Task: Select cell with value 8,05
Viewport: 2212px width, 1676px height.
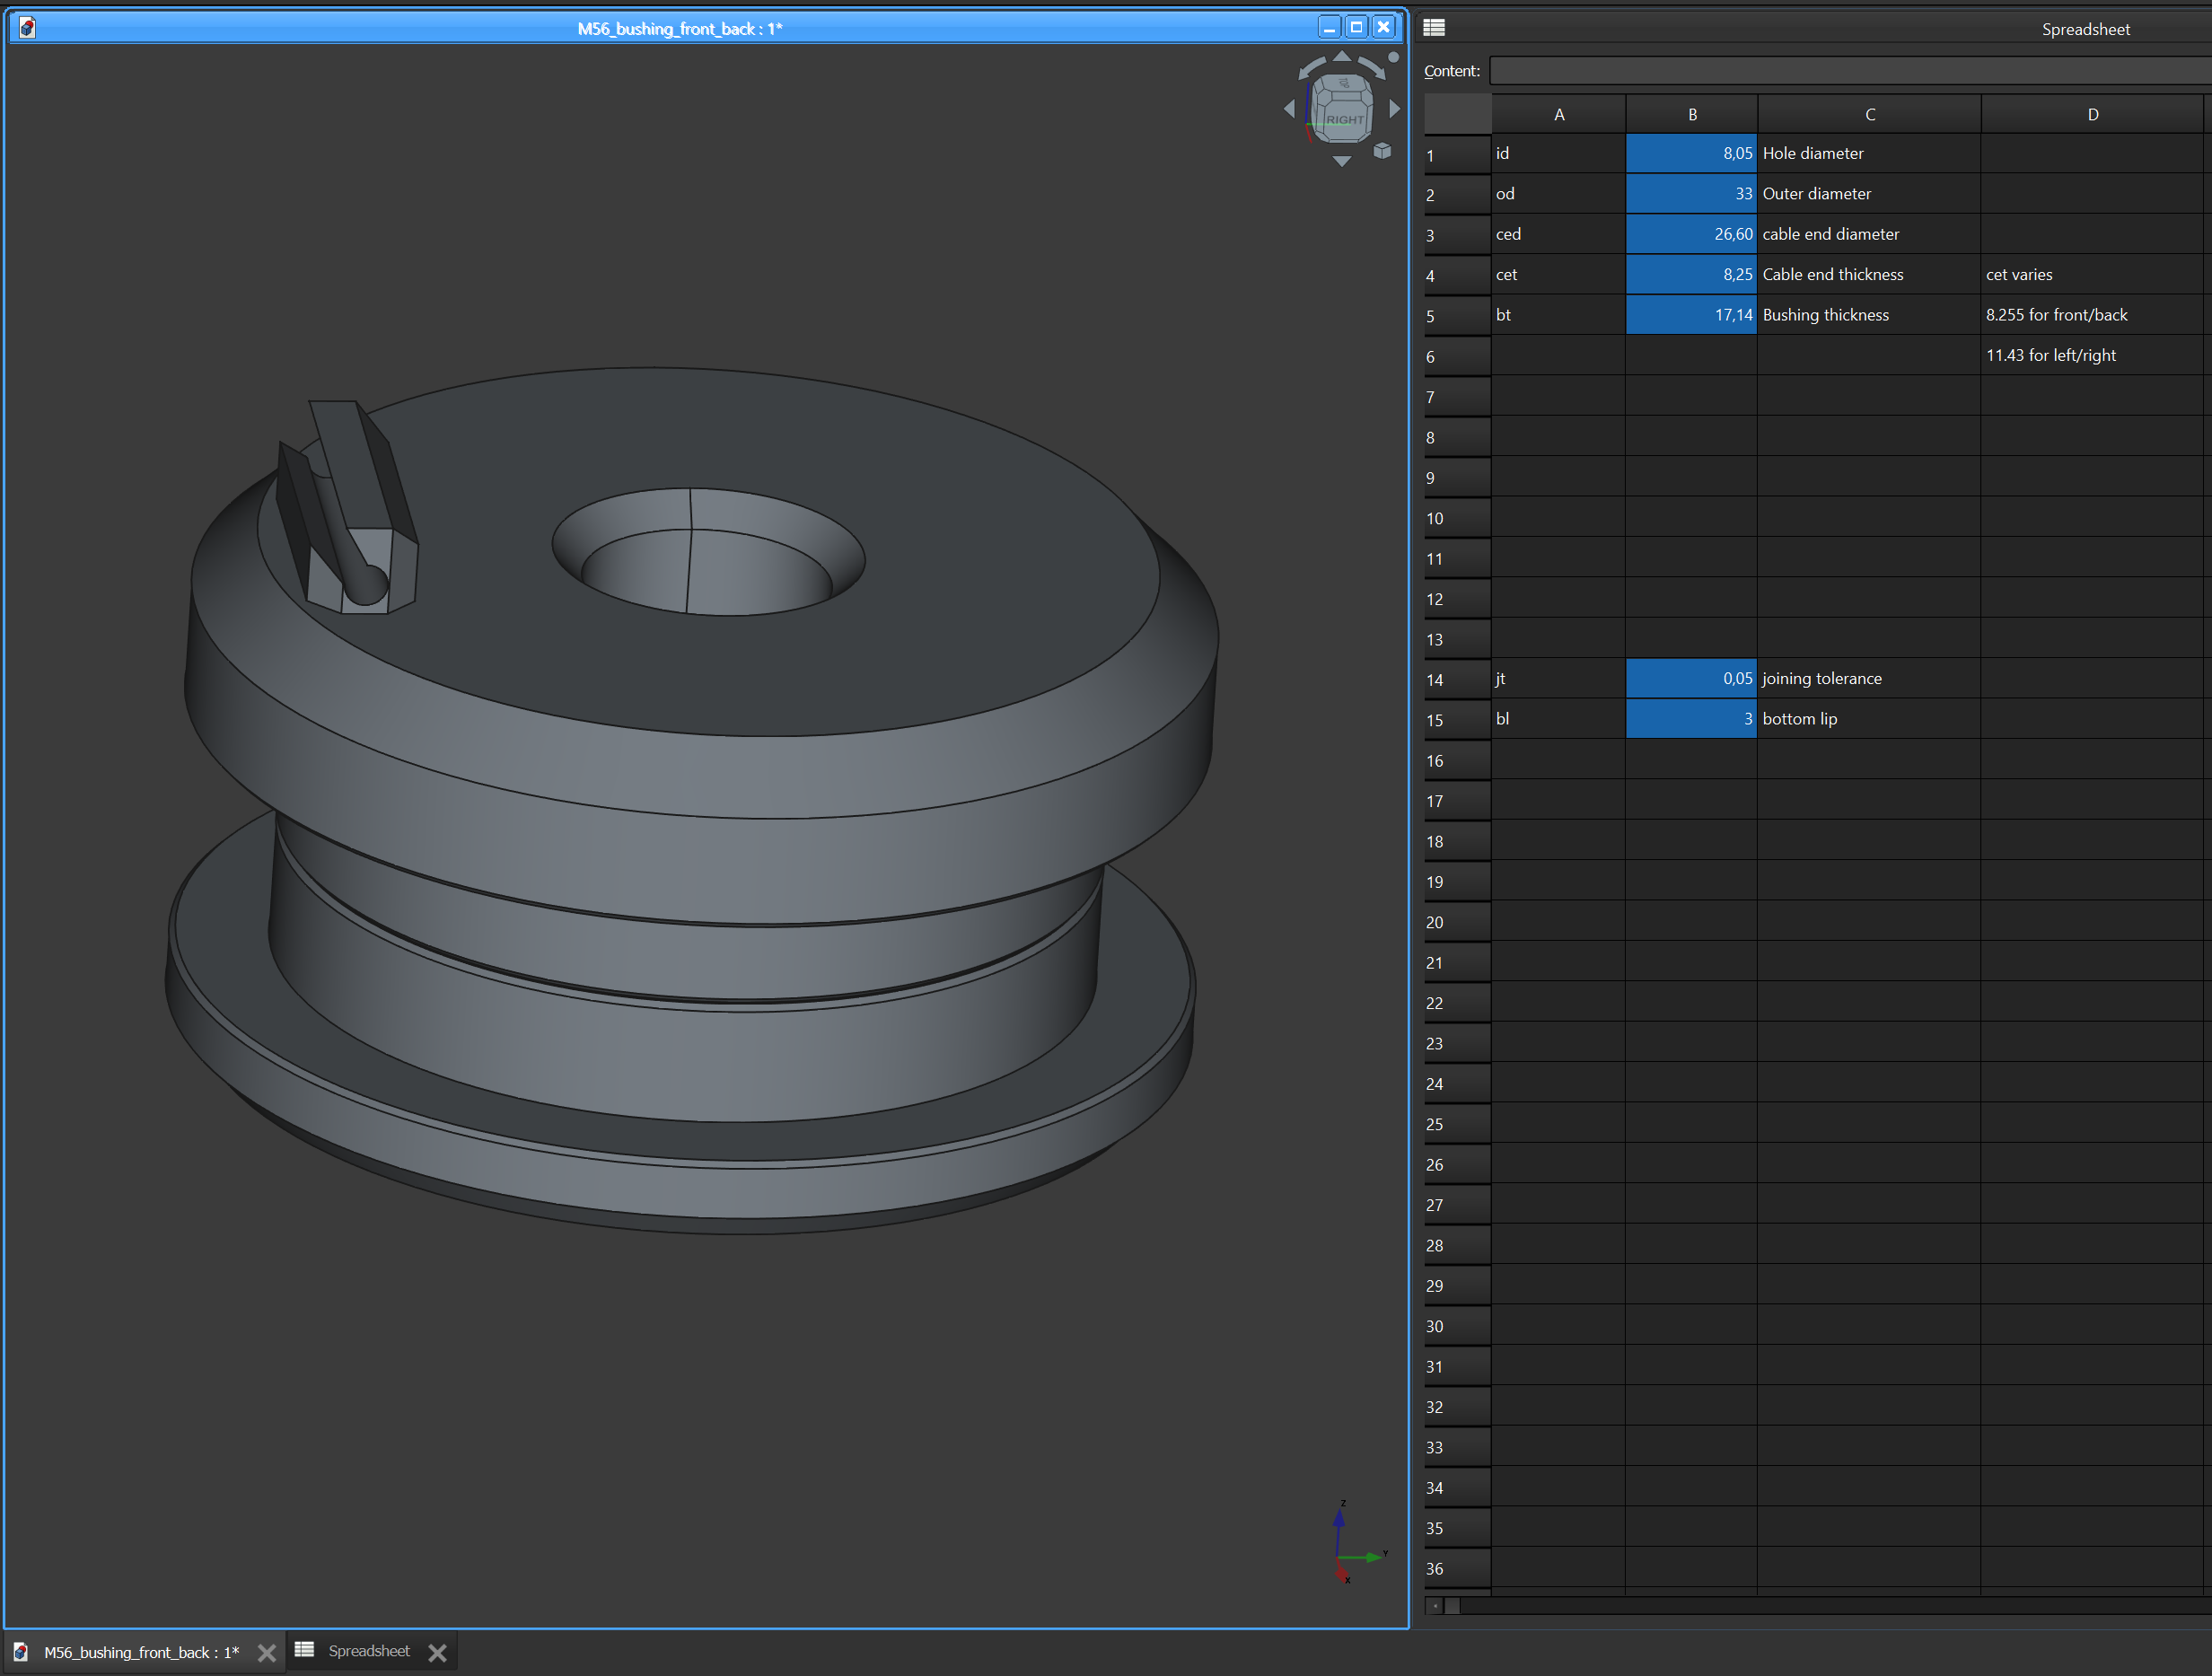Action: (1692, 154)
